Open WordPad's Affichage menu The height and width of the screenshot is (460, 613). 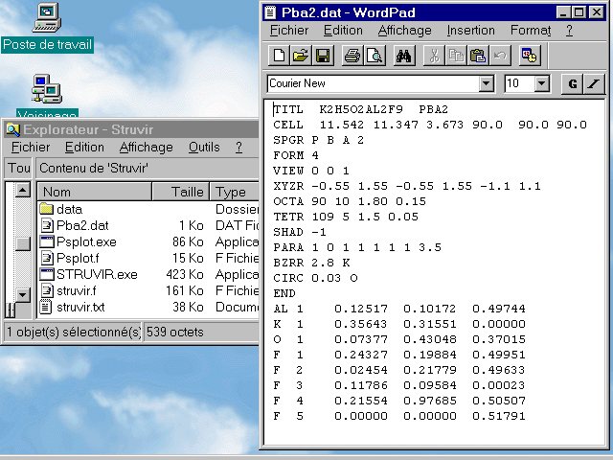pos(404,30)
